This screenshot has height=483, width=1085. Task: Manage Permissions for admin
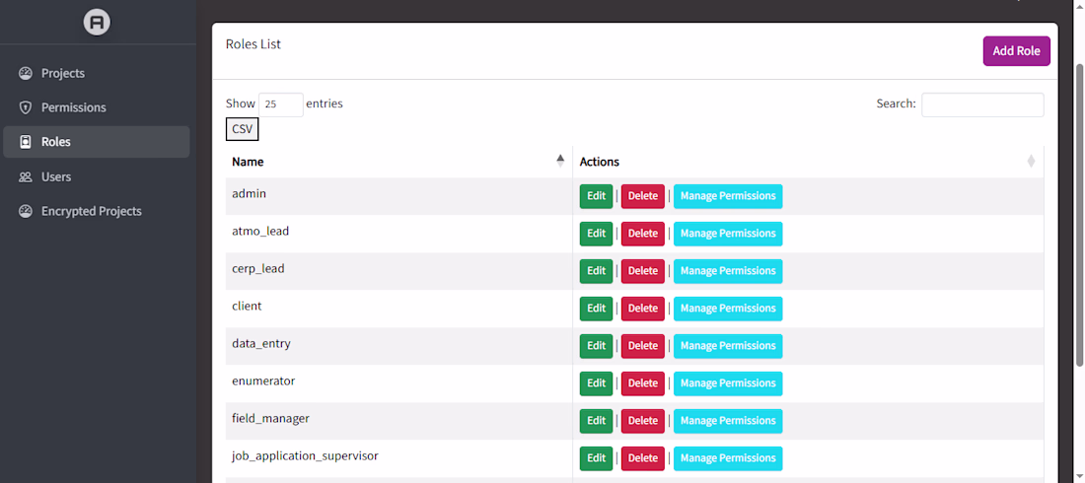(728, 196)
